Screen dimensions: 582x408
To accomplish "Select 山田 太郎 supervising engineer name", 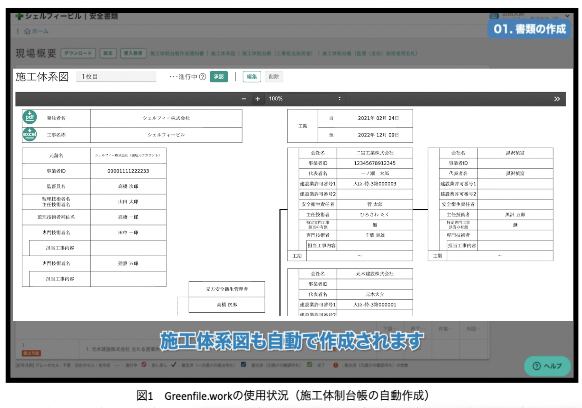I will [128, 202].
